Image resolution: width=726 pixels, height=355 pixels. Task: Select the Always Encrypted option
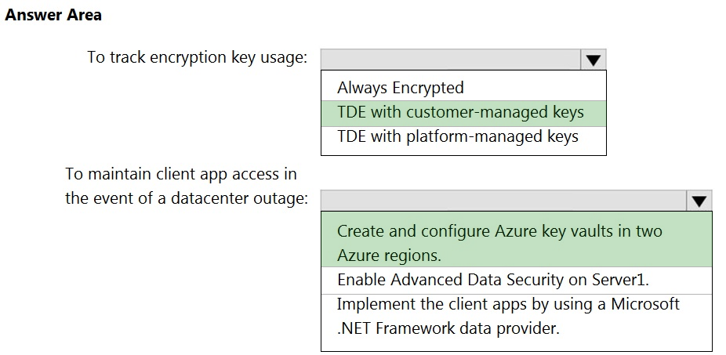pos(401,88)
